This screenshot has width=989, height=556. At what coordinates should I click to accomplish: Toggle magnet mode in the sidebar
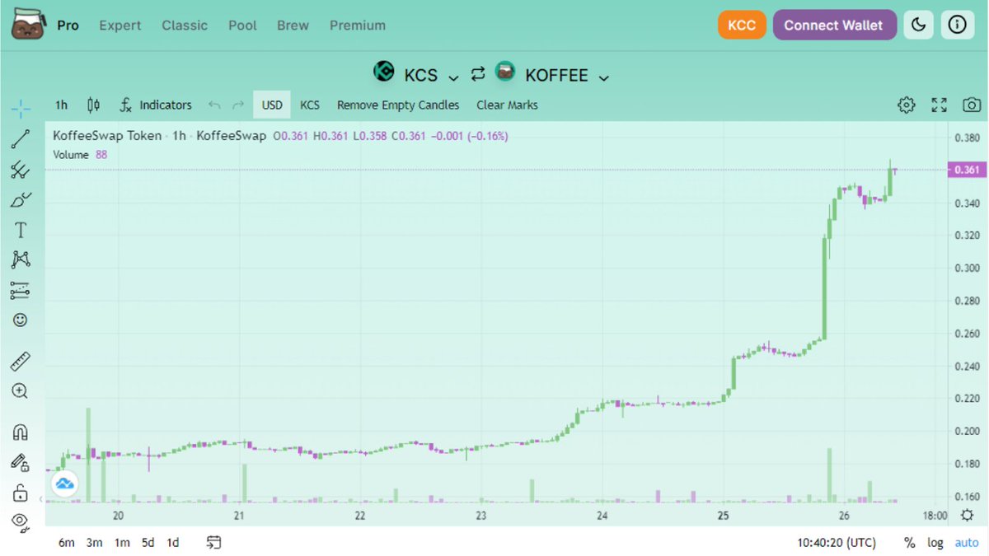click(x=20, y=431)
